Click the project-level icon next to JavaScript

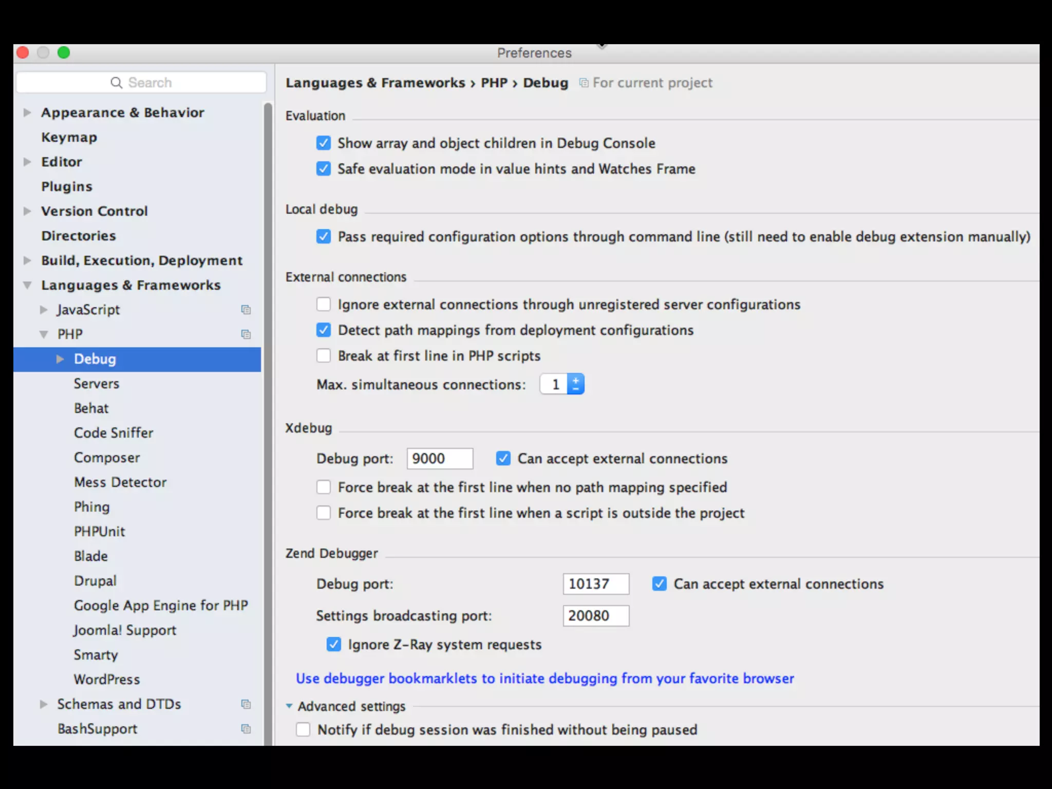click(x=246, y=310)
